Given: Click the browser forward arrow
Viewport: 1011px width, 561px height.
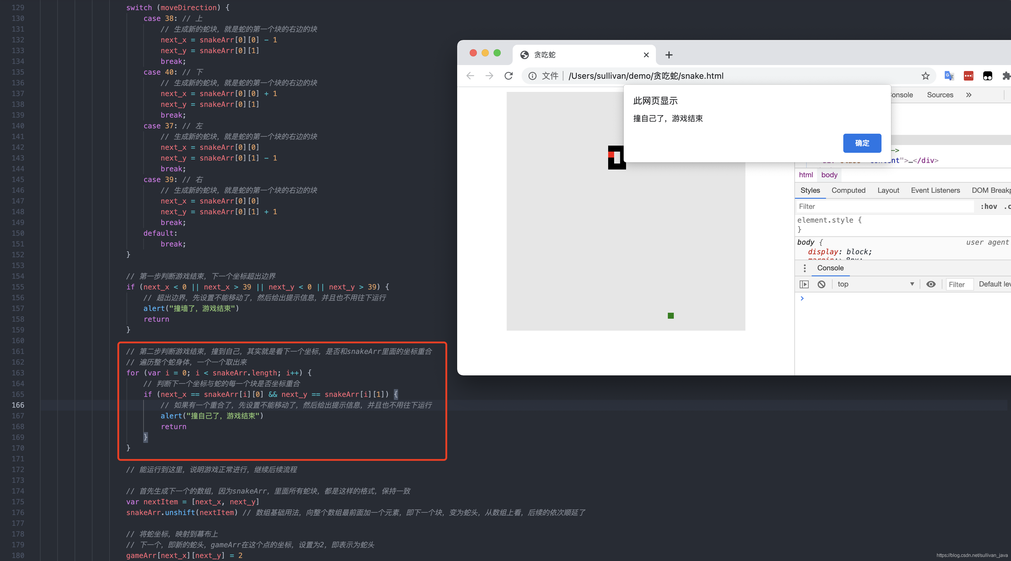Looking at the screenshot, I should [489, 76].
